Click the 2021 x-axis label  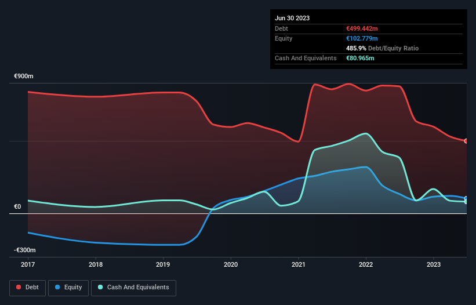(299, 264)
